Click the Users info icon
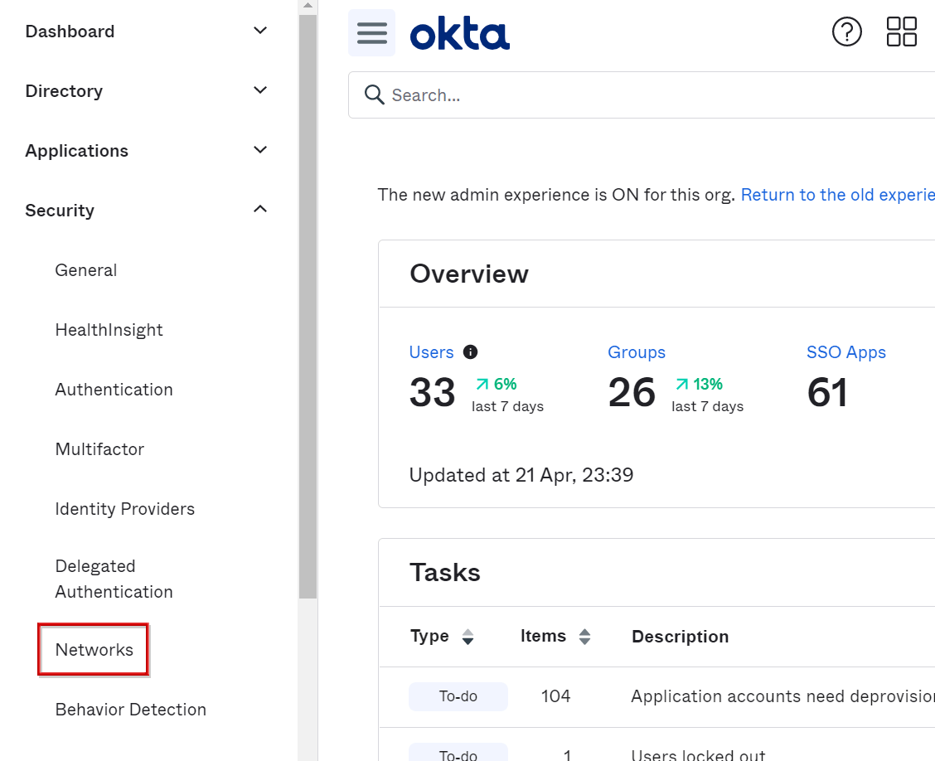The width and height of the screenshot is (935, 761). tap(470, 352)
